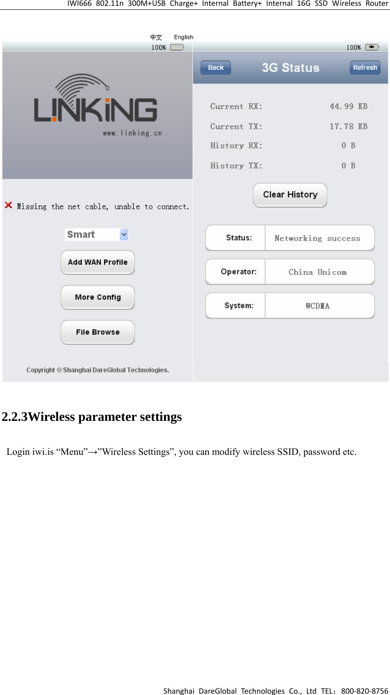Refresh the 3G Status page
The width and height of the screenshot is (390, 695).
point(365,68)
